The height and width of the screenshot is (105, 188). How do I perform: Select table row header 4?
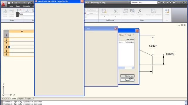tap(6, 47)
